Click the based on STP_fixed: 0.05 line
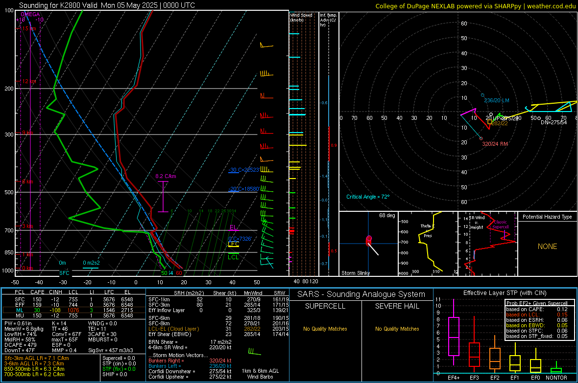Viewport: 578px width, 383px height. [x=537, y=336]
